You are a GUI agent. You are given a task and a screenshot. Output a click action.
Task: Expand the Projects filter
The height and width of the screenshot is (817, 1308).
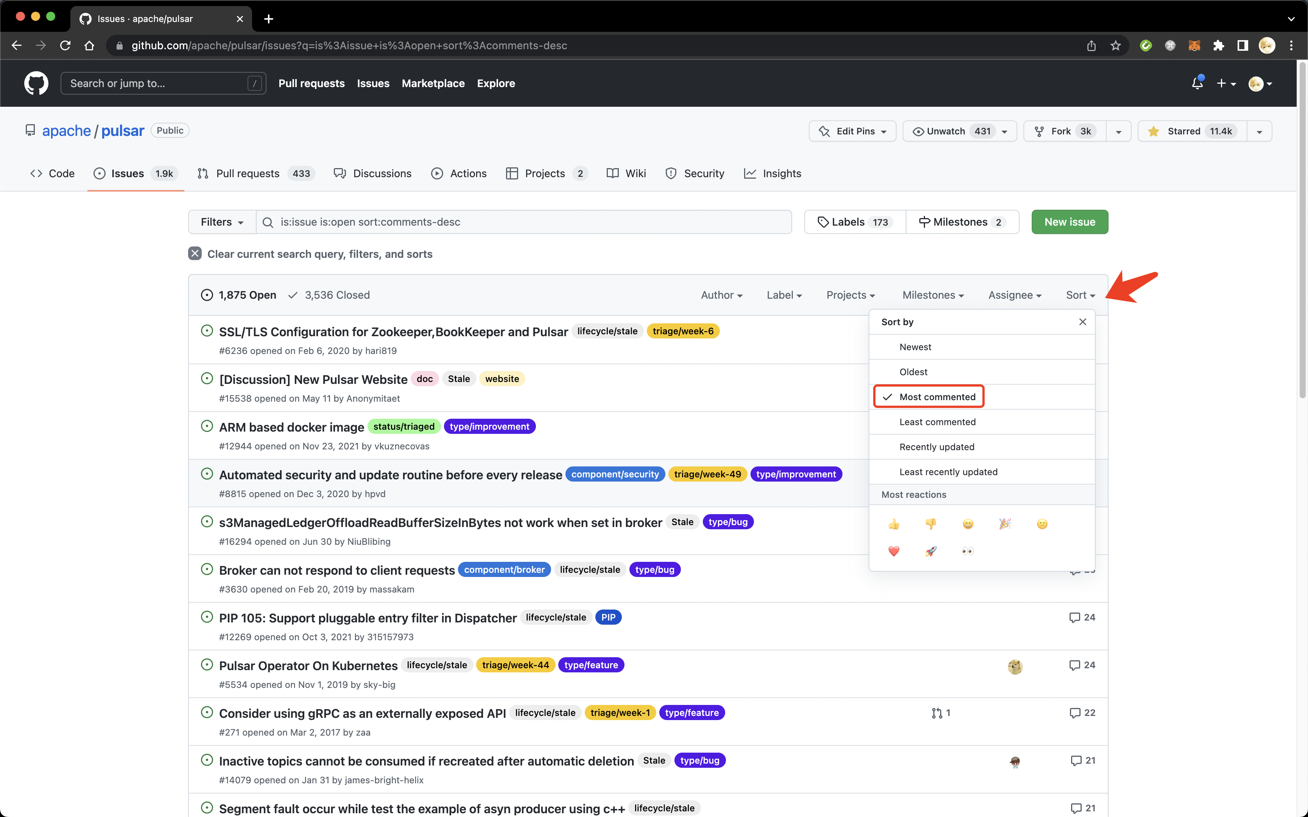tap(850, 295)
